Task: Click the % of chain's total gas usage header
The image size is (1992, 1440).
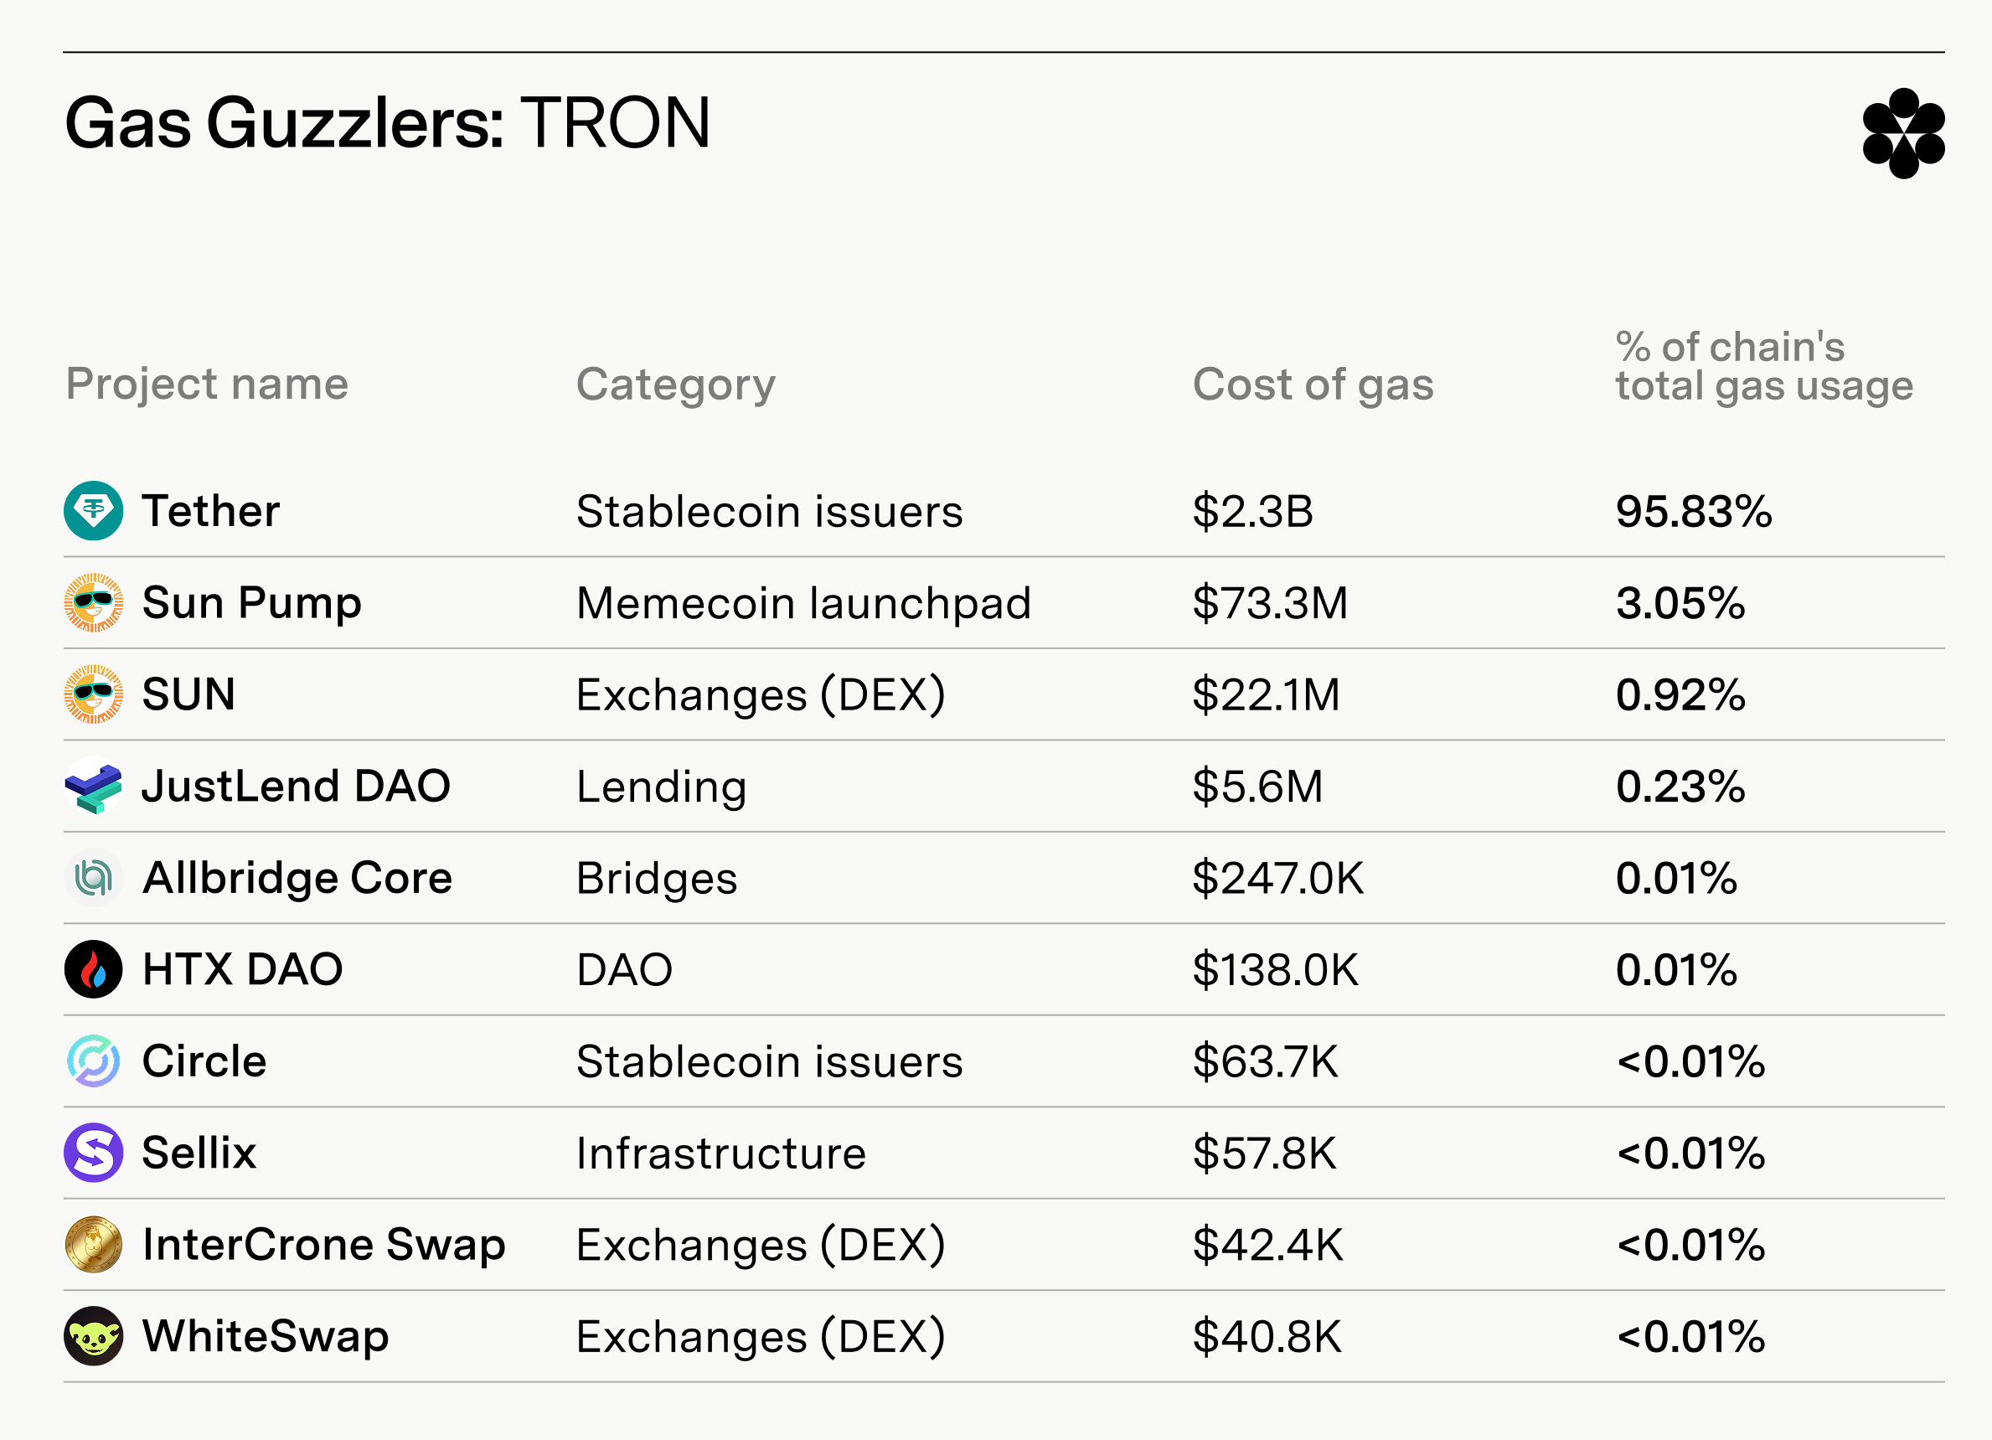Action: click(1763, 366)
